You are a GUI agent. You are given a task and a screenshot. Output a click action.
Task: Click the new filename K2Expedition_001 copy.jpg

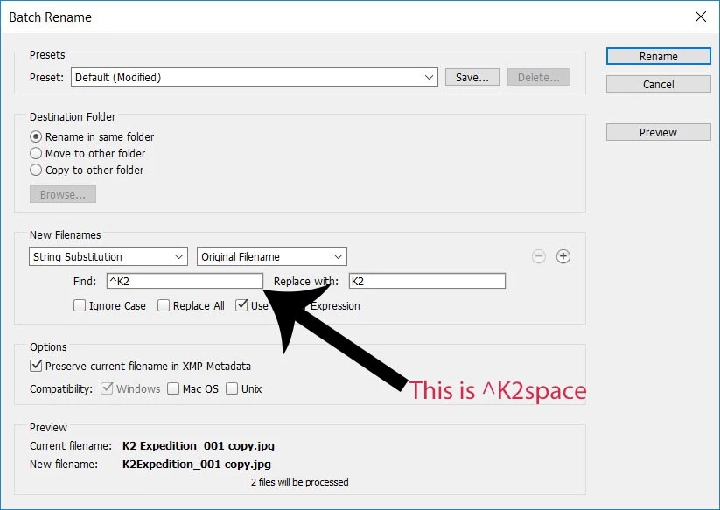click(197, 465)
